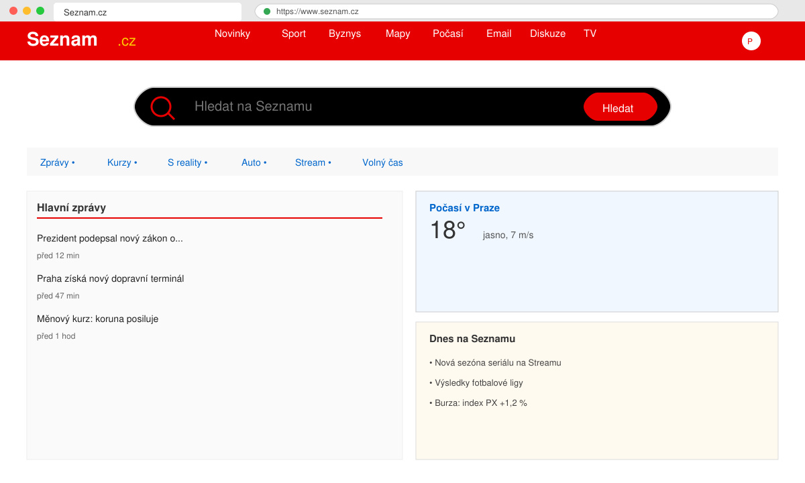Open the Volný čas link

382,162
